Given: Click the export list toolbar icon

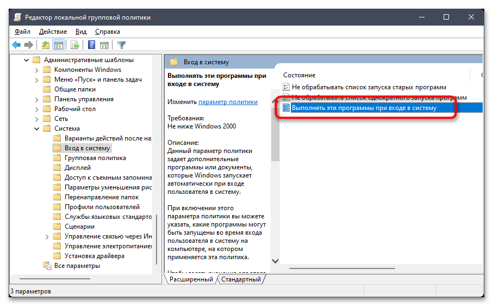Looking at the screenshot, I should click(x=75, y=45).
